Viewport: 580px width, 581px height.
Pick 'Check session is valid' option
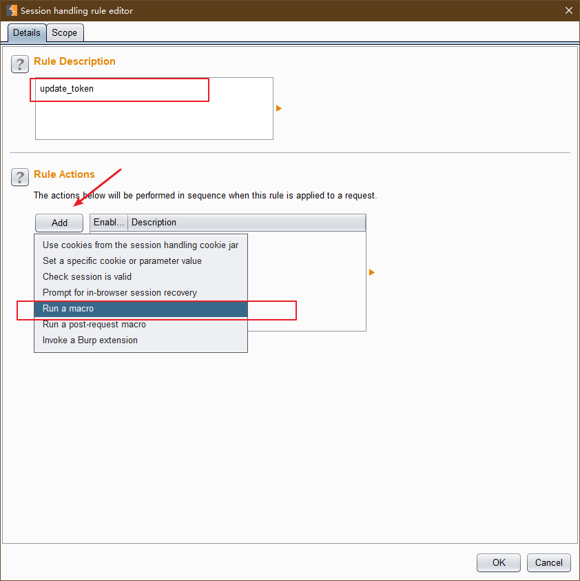pos(87,276)
